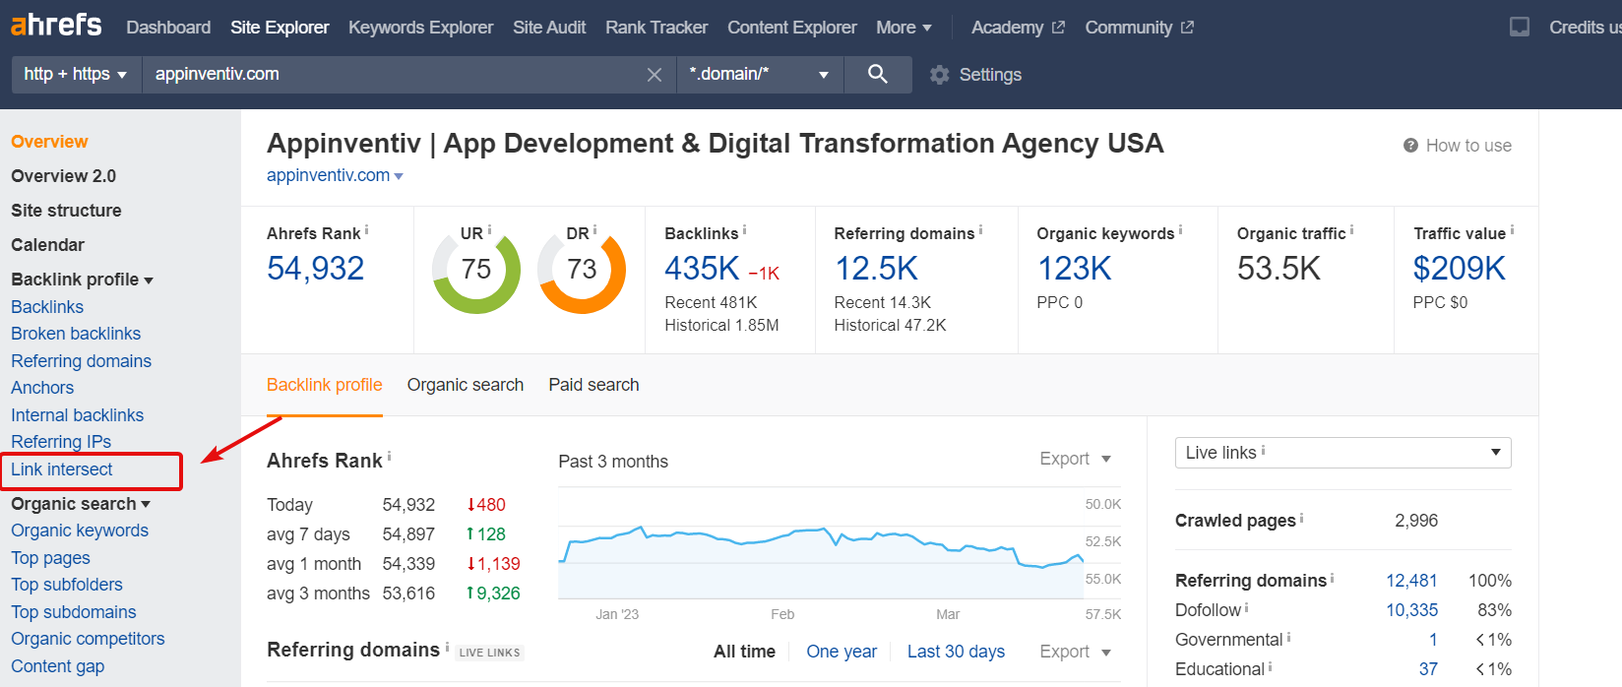Open Export dropdown for Ahrefs Rank chart
1622x687 pixels.
[1075, 459]
